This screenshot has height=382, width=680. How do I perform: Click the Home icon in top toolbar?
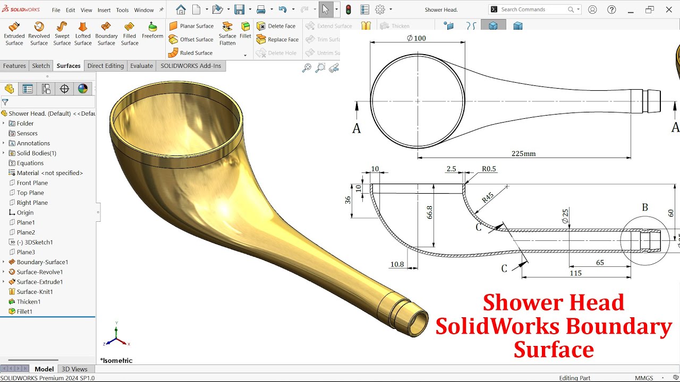(x=181, y=10)
